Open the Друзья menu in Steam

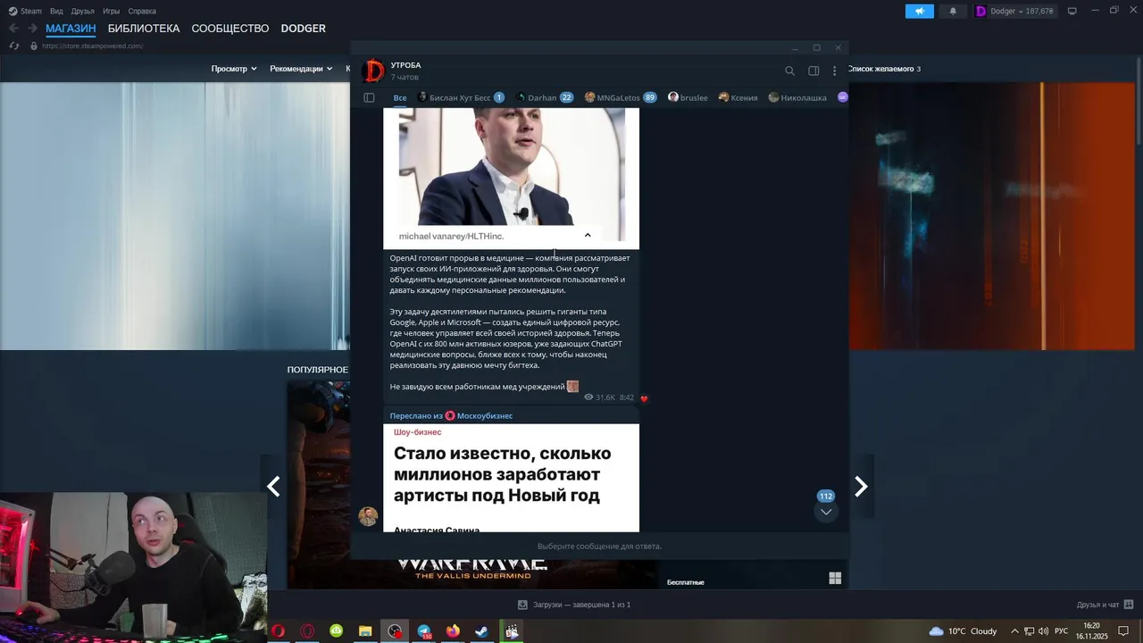click(83, 11)
